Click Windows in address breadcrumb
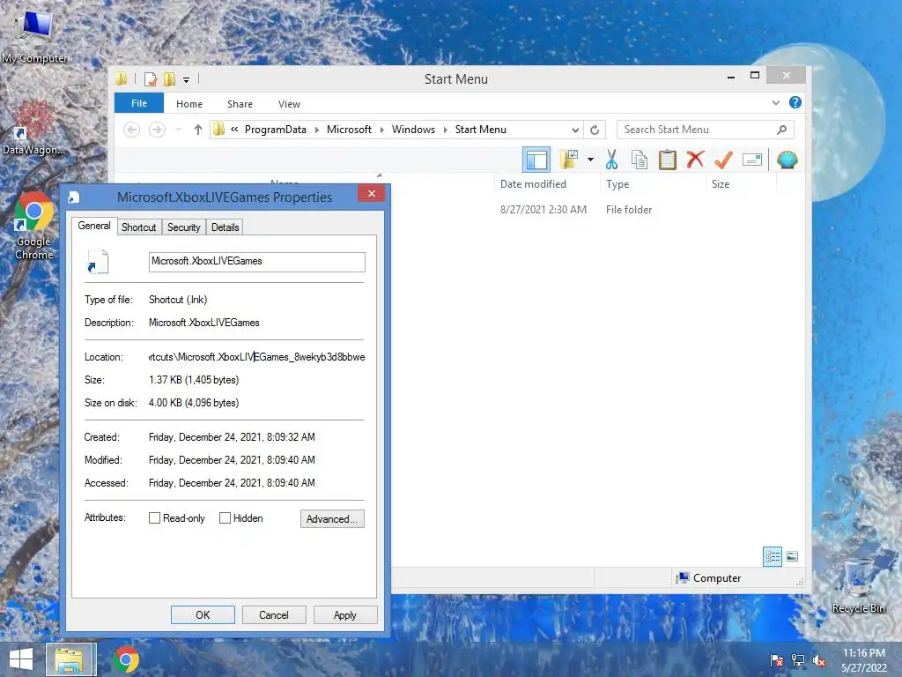Viewport: 902px width, 677px height. [x=413, y=130]
